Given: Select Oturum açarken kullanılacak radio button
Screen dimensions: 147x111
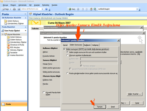Looking at the screenshot, I should click(x=67, y=55).
